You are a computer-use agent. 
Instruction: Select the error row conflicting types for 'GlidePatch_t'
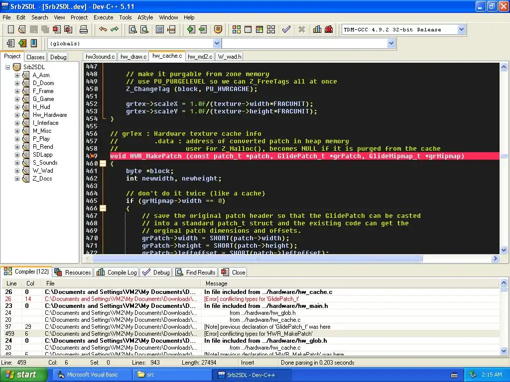pos(251,299)
